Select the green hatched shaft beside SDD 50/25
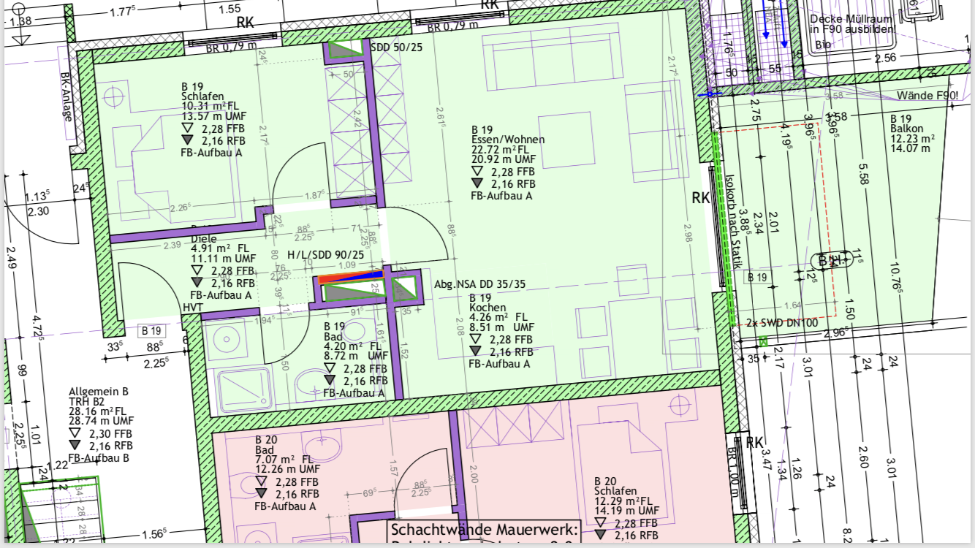Image resolution: width=975 pixels, height=548 pixels. click(344, 49)
